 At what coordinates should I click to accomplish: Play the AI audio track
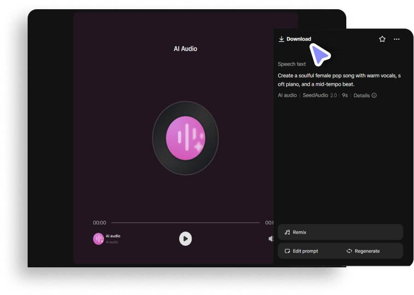(185, 239)
